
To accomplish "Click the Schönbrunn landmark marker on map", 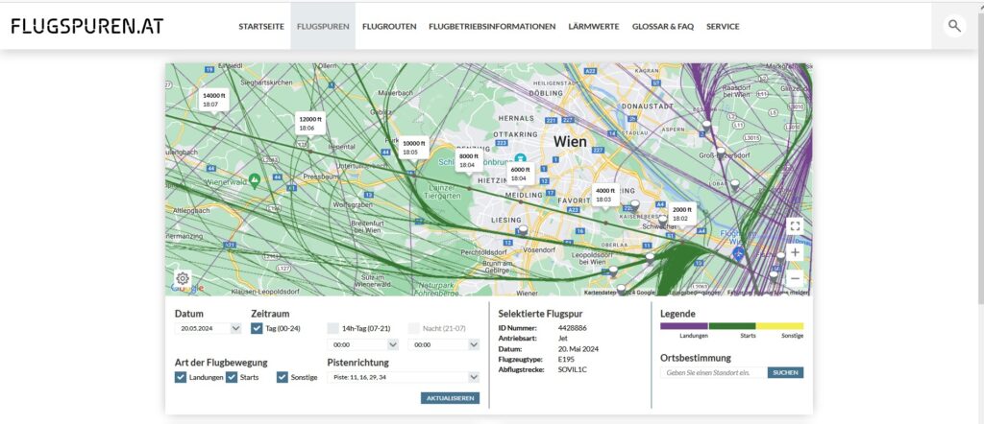I will 520,158.
